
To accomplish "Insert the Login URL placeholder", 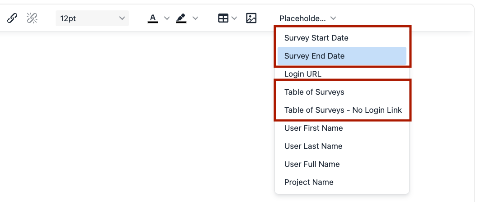I will pos(342,74).
